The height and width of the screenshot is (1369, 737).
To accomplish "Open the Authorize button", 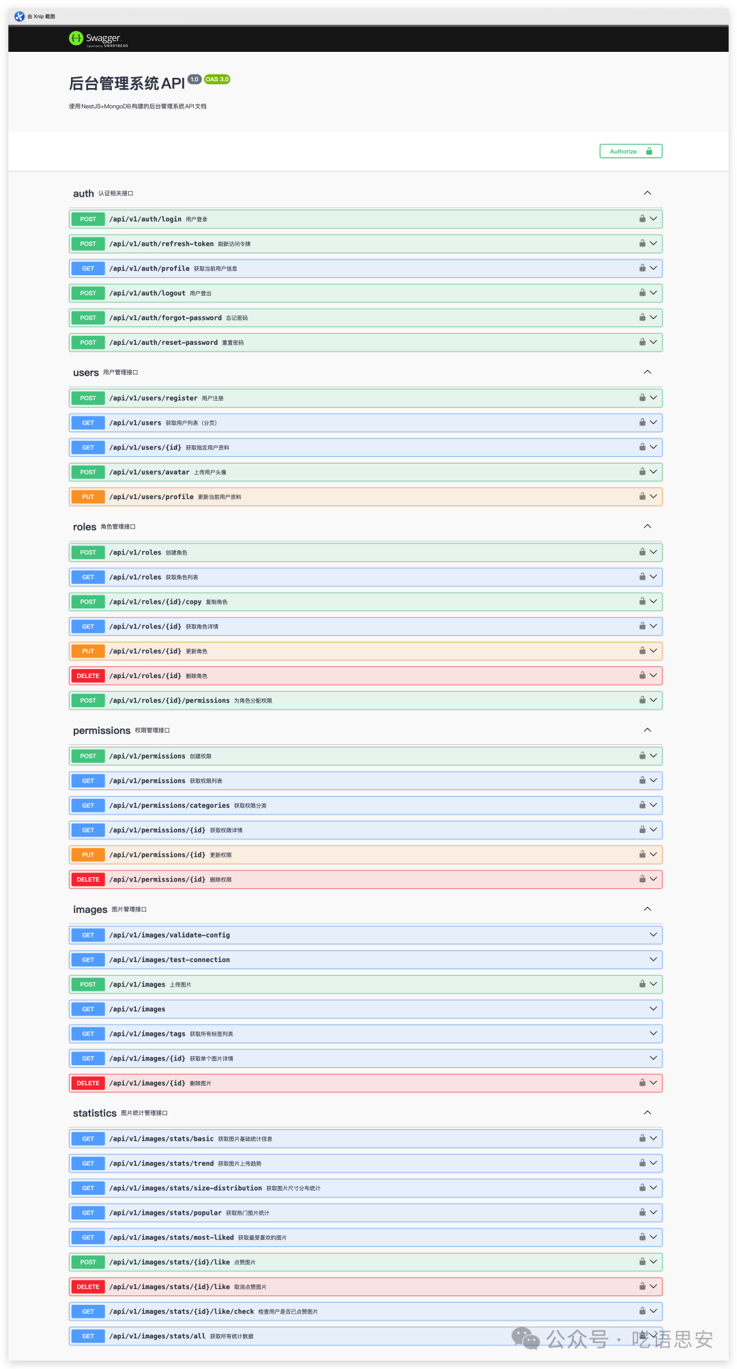I will tap(631, 152).
